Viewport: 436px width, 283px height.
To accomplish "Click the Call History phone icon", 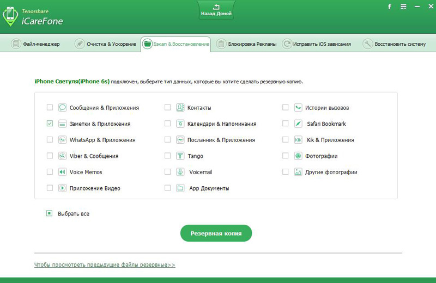I will [298, 107].
